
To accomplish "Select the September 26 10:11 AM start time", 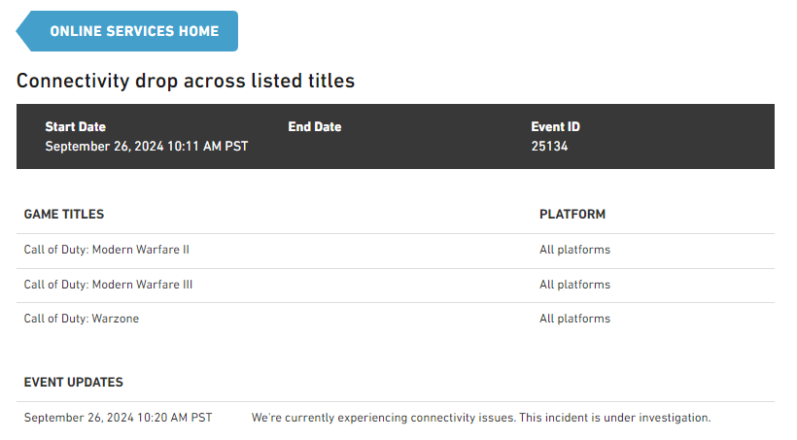I will point(147,147).
